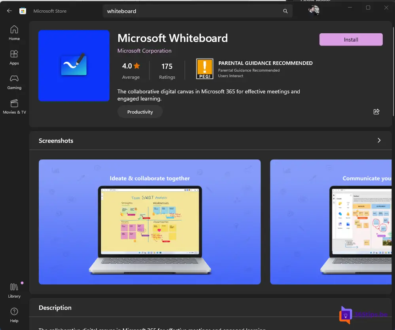Open the Home section in sidebar
395x330 pixels.
pos(14,33)
